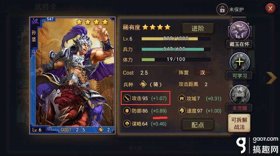Click the experience bar 829/1000
Screen dimensions: 280x156
pyautogui.click(x=176, y=39)
